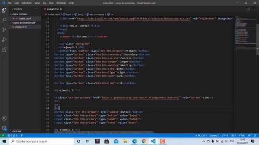Click the getbootstrap.com buttons docs link
This screenshot has height=145, width=259.
click(x=141, y=97)
